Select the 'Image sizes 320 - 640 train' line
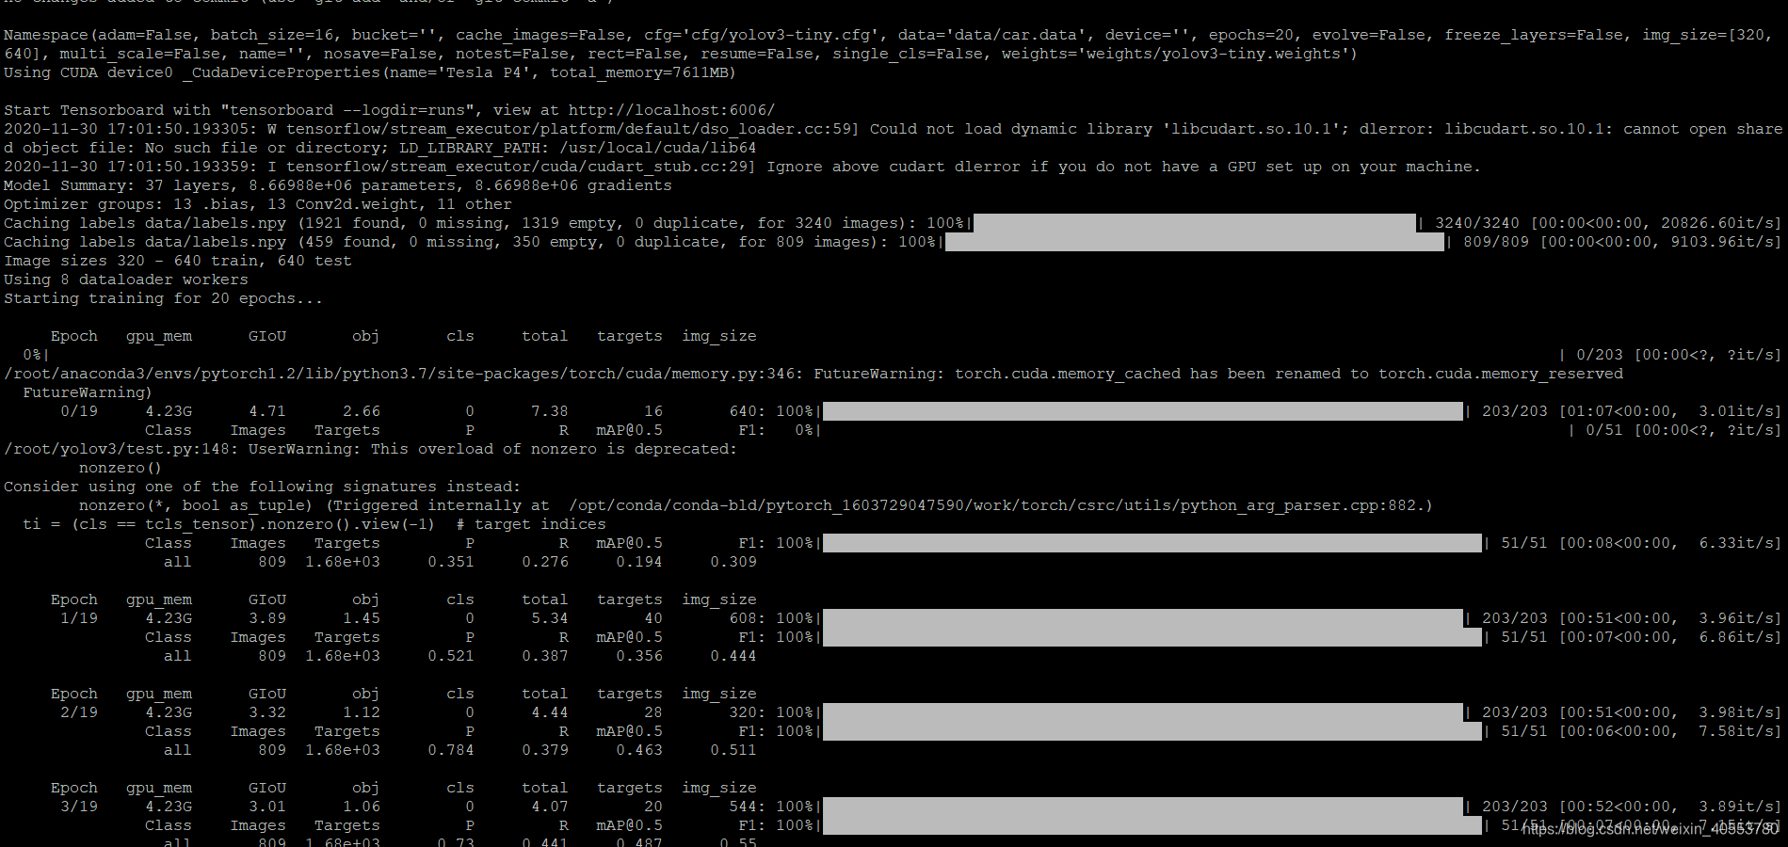This screenshot has height=847, width=1788. (x=178, y=261)
